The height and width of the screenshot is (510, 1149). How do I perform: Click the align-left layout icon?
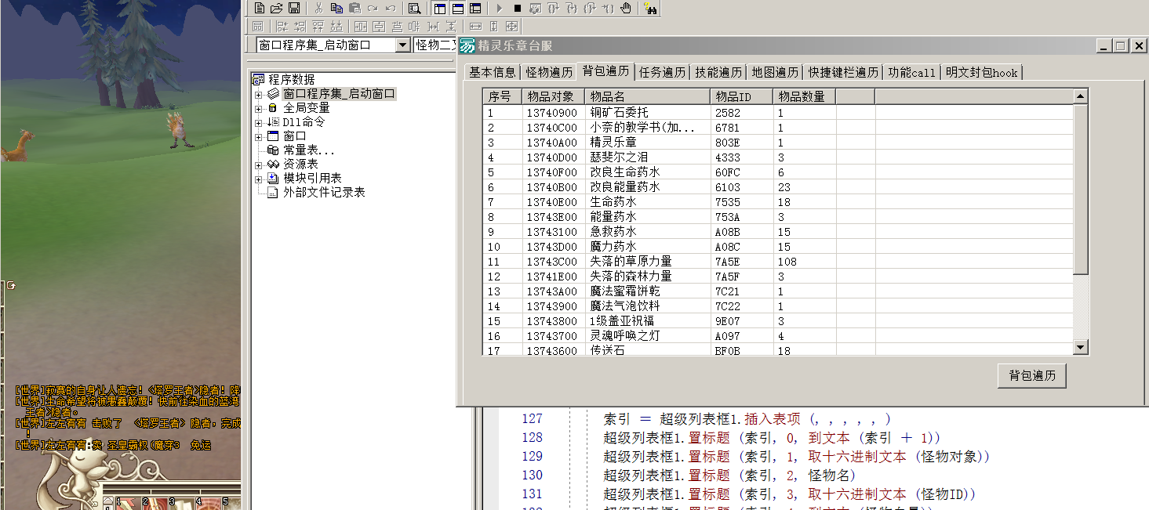pos(281,26)
